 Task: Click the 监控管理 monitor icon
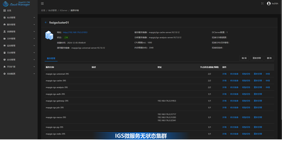(x=5, y=46)
